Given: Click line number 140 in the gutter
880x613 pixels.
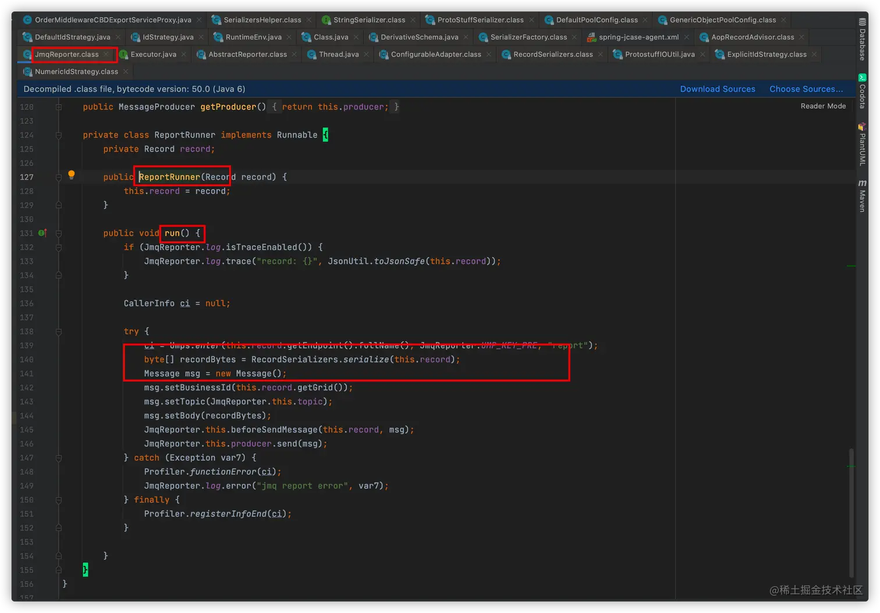Looking at the screenshot, I should [26, 359].
